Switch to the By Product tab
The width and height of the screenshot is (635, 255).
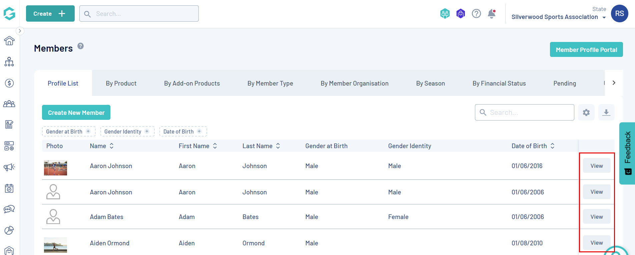(x=121, y=83)
